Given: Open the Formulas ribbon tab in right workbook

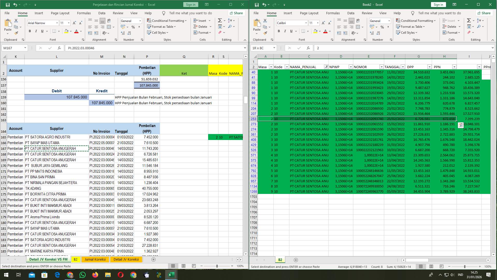Looking at the screenshot, I should [333, 13].
